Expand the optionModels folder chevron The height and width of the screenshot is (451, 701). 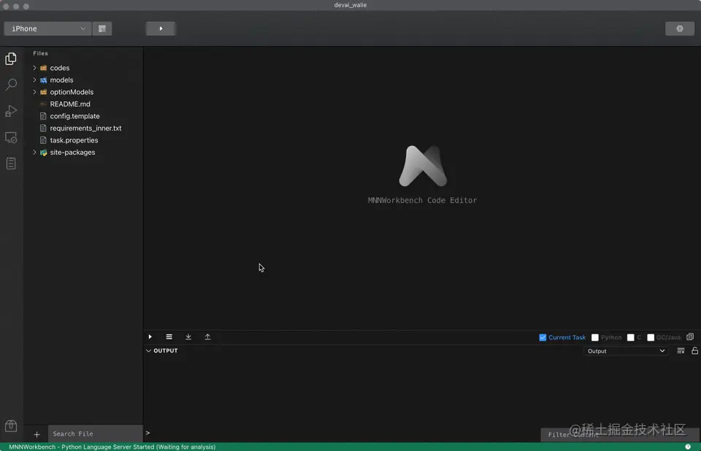34,92
